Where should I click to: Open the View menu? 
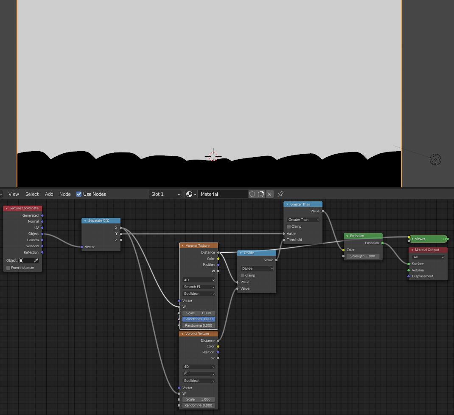(14, 194)
